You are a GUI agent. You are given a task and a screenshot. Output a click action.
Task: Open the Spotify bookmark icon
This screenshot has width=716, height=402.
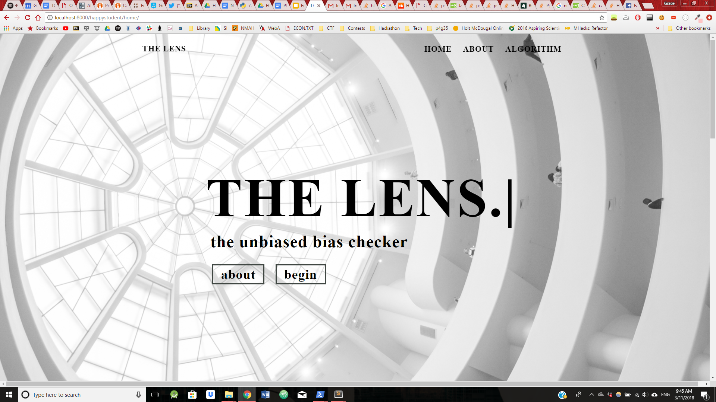(118, 28)
